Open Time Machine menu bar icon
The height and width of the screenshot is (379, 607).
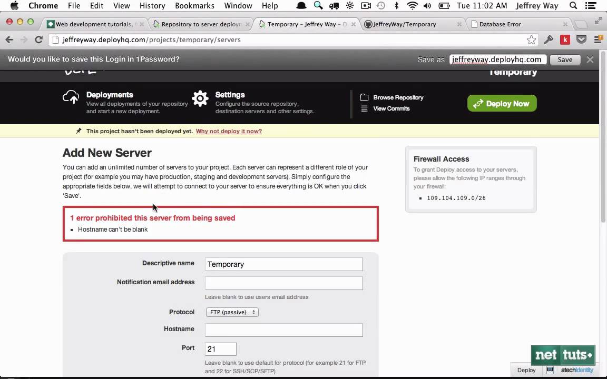click(x=381, y=6)
